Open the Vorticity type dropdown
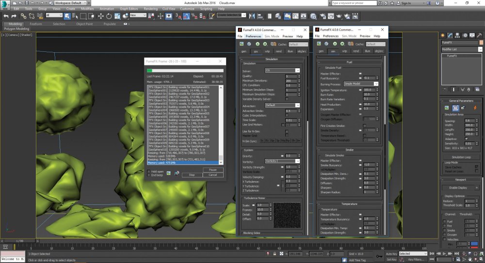 (282, 161)
